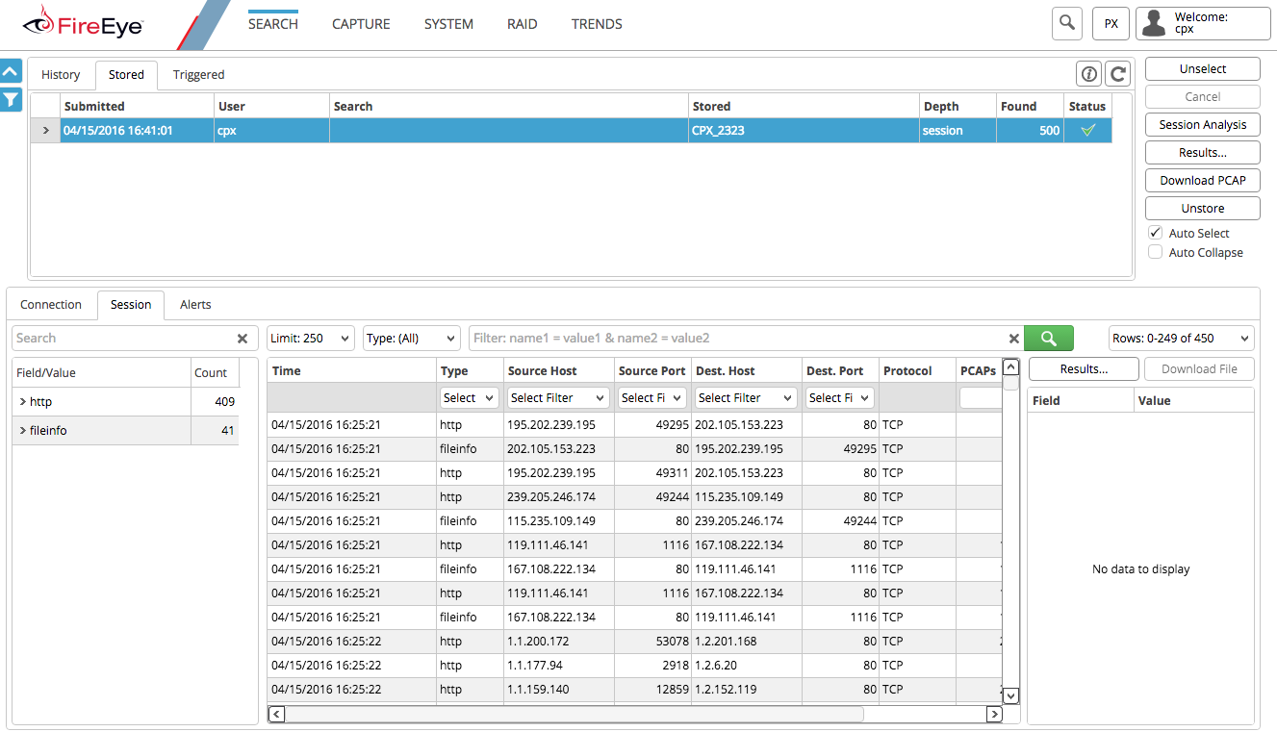Open the Welcome cpx user menu
Screen dimensions: 1277x732
tap(1203, 23)
